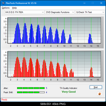This screenshot has height=106, width=106.
Task: Click the red histogram peak at 14
Action: pyautogui.click(x=91, y=72)
